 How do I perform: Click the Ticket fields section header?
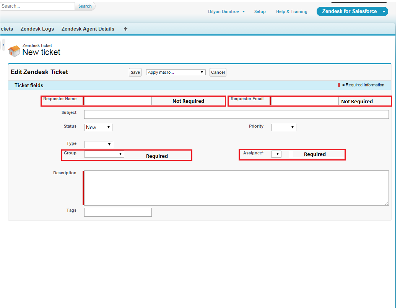tap(29, 86)
